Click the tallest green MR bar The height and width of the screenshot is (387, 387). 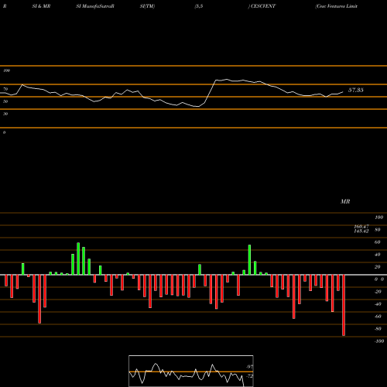click(x=78, y=259)
